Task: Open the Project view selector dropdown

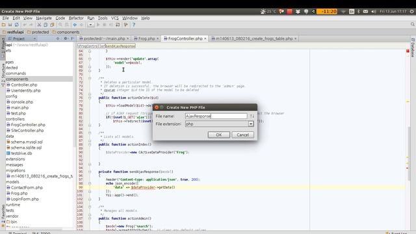Action: (34, 39)
